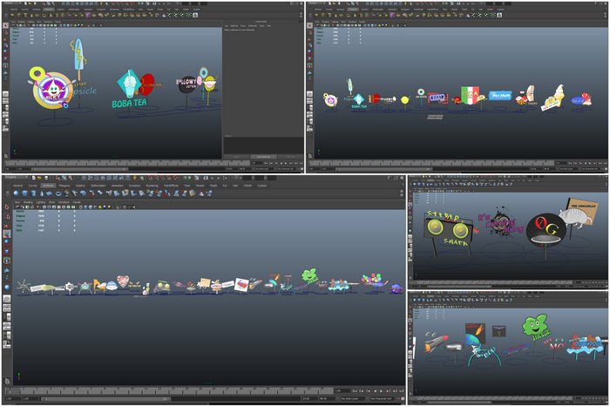Activate Select tool in ice cream sign window
The width and height of the screenshot is (610, 407).
click(310, 25)
